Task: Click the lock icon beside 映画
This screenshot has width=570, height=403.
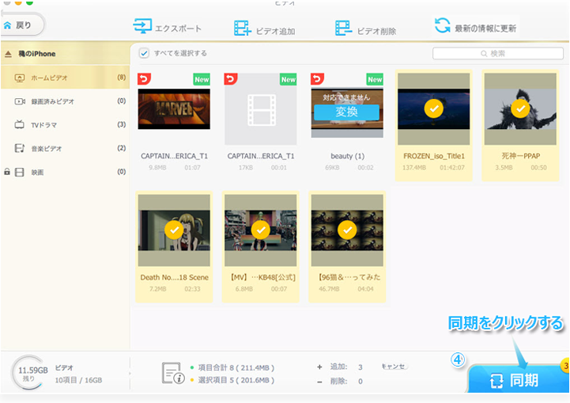Action: pyautogui.click(x=7, y=172)
